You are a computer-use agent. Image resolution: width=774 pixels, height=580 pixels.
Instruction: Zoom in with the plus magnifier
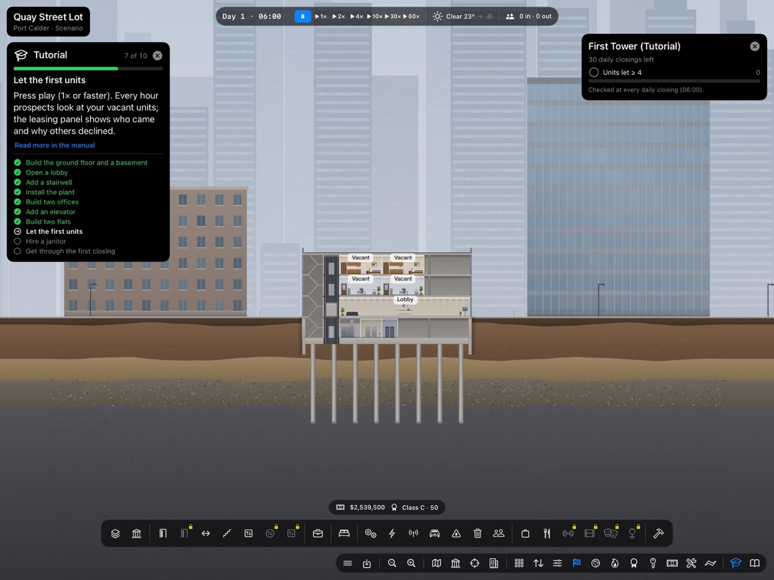point(411,563)
